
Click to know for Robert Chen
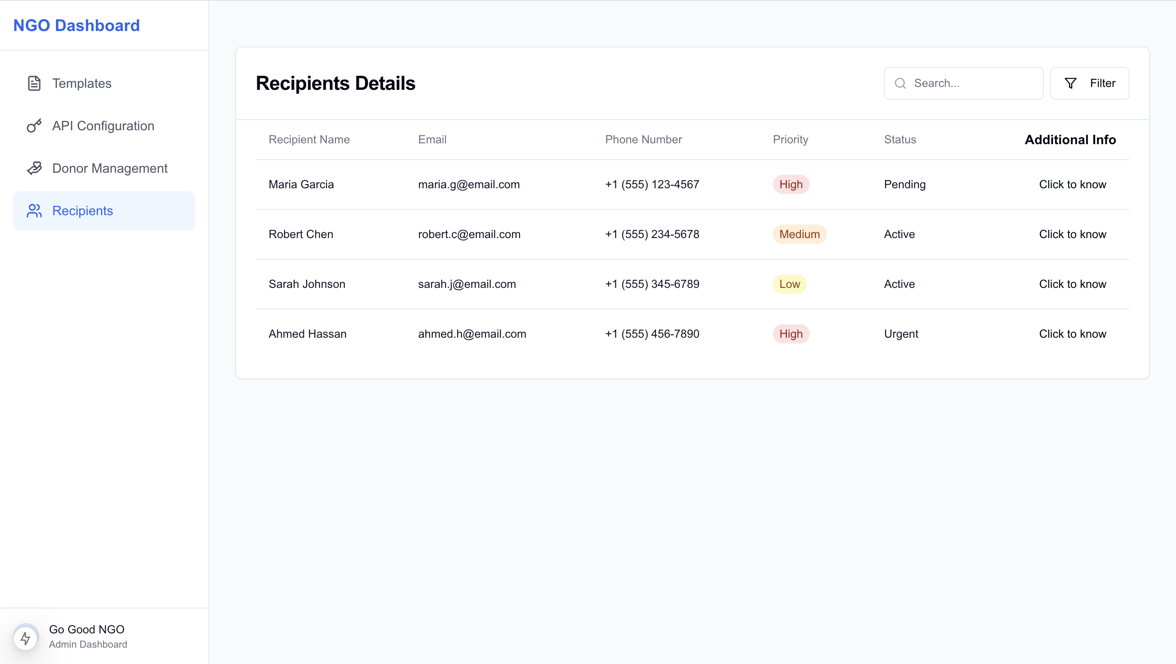(x=1072, y=234)
